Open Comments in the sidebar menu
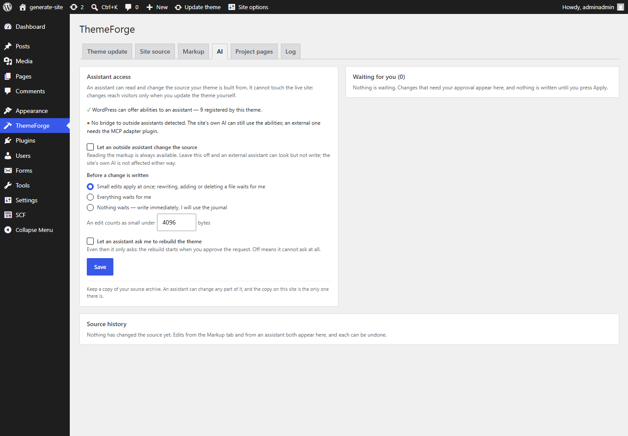The width and height of the screenshot is (628, 436). coord(35,91)
